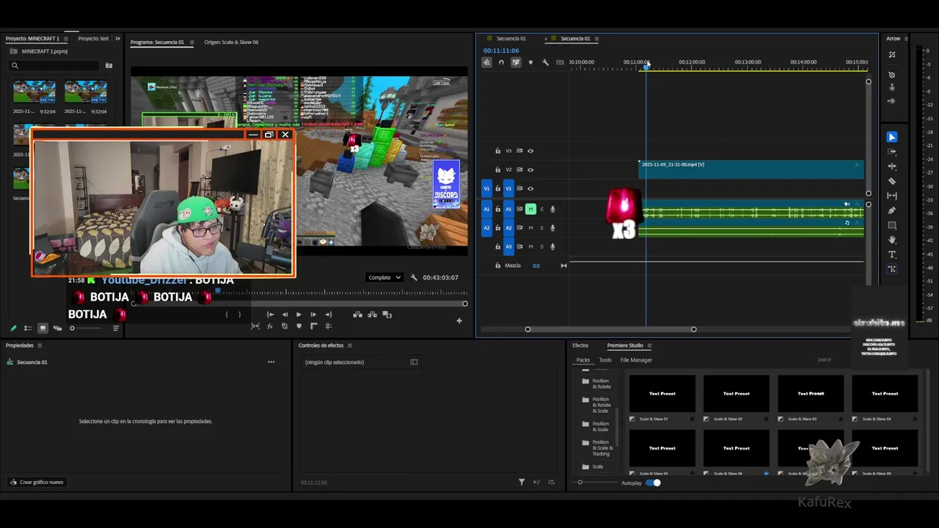Toggle V3 track output eye
Screen dimensions: 939x528
(x=530, y=151)
